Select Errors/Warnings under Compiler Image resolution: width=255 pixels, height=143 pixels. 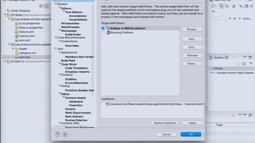(x=76, y=83)
